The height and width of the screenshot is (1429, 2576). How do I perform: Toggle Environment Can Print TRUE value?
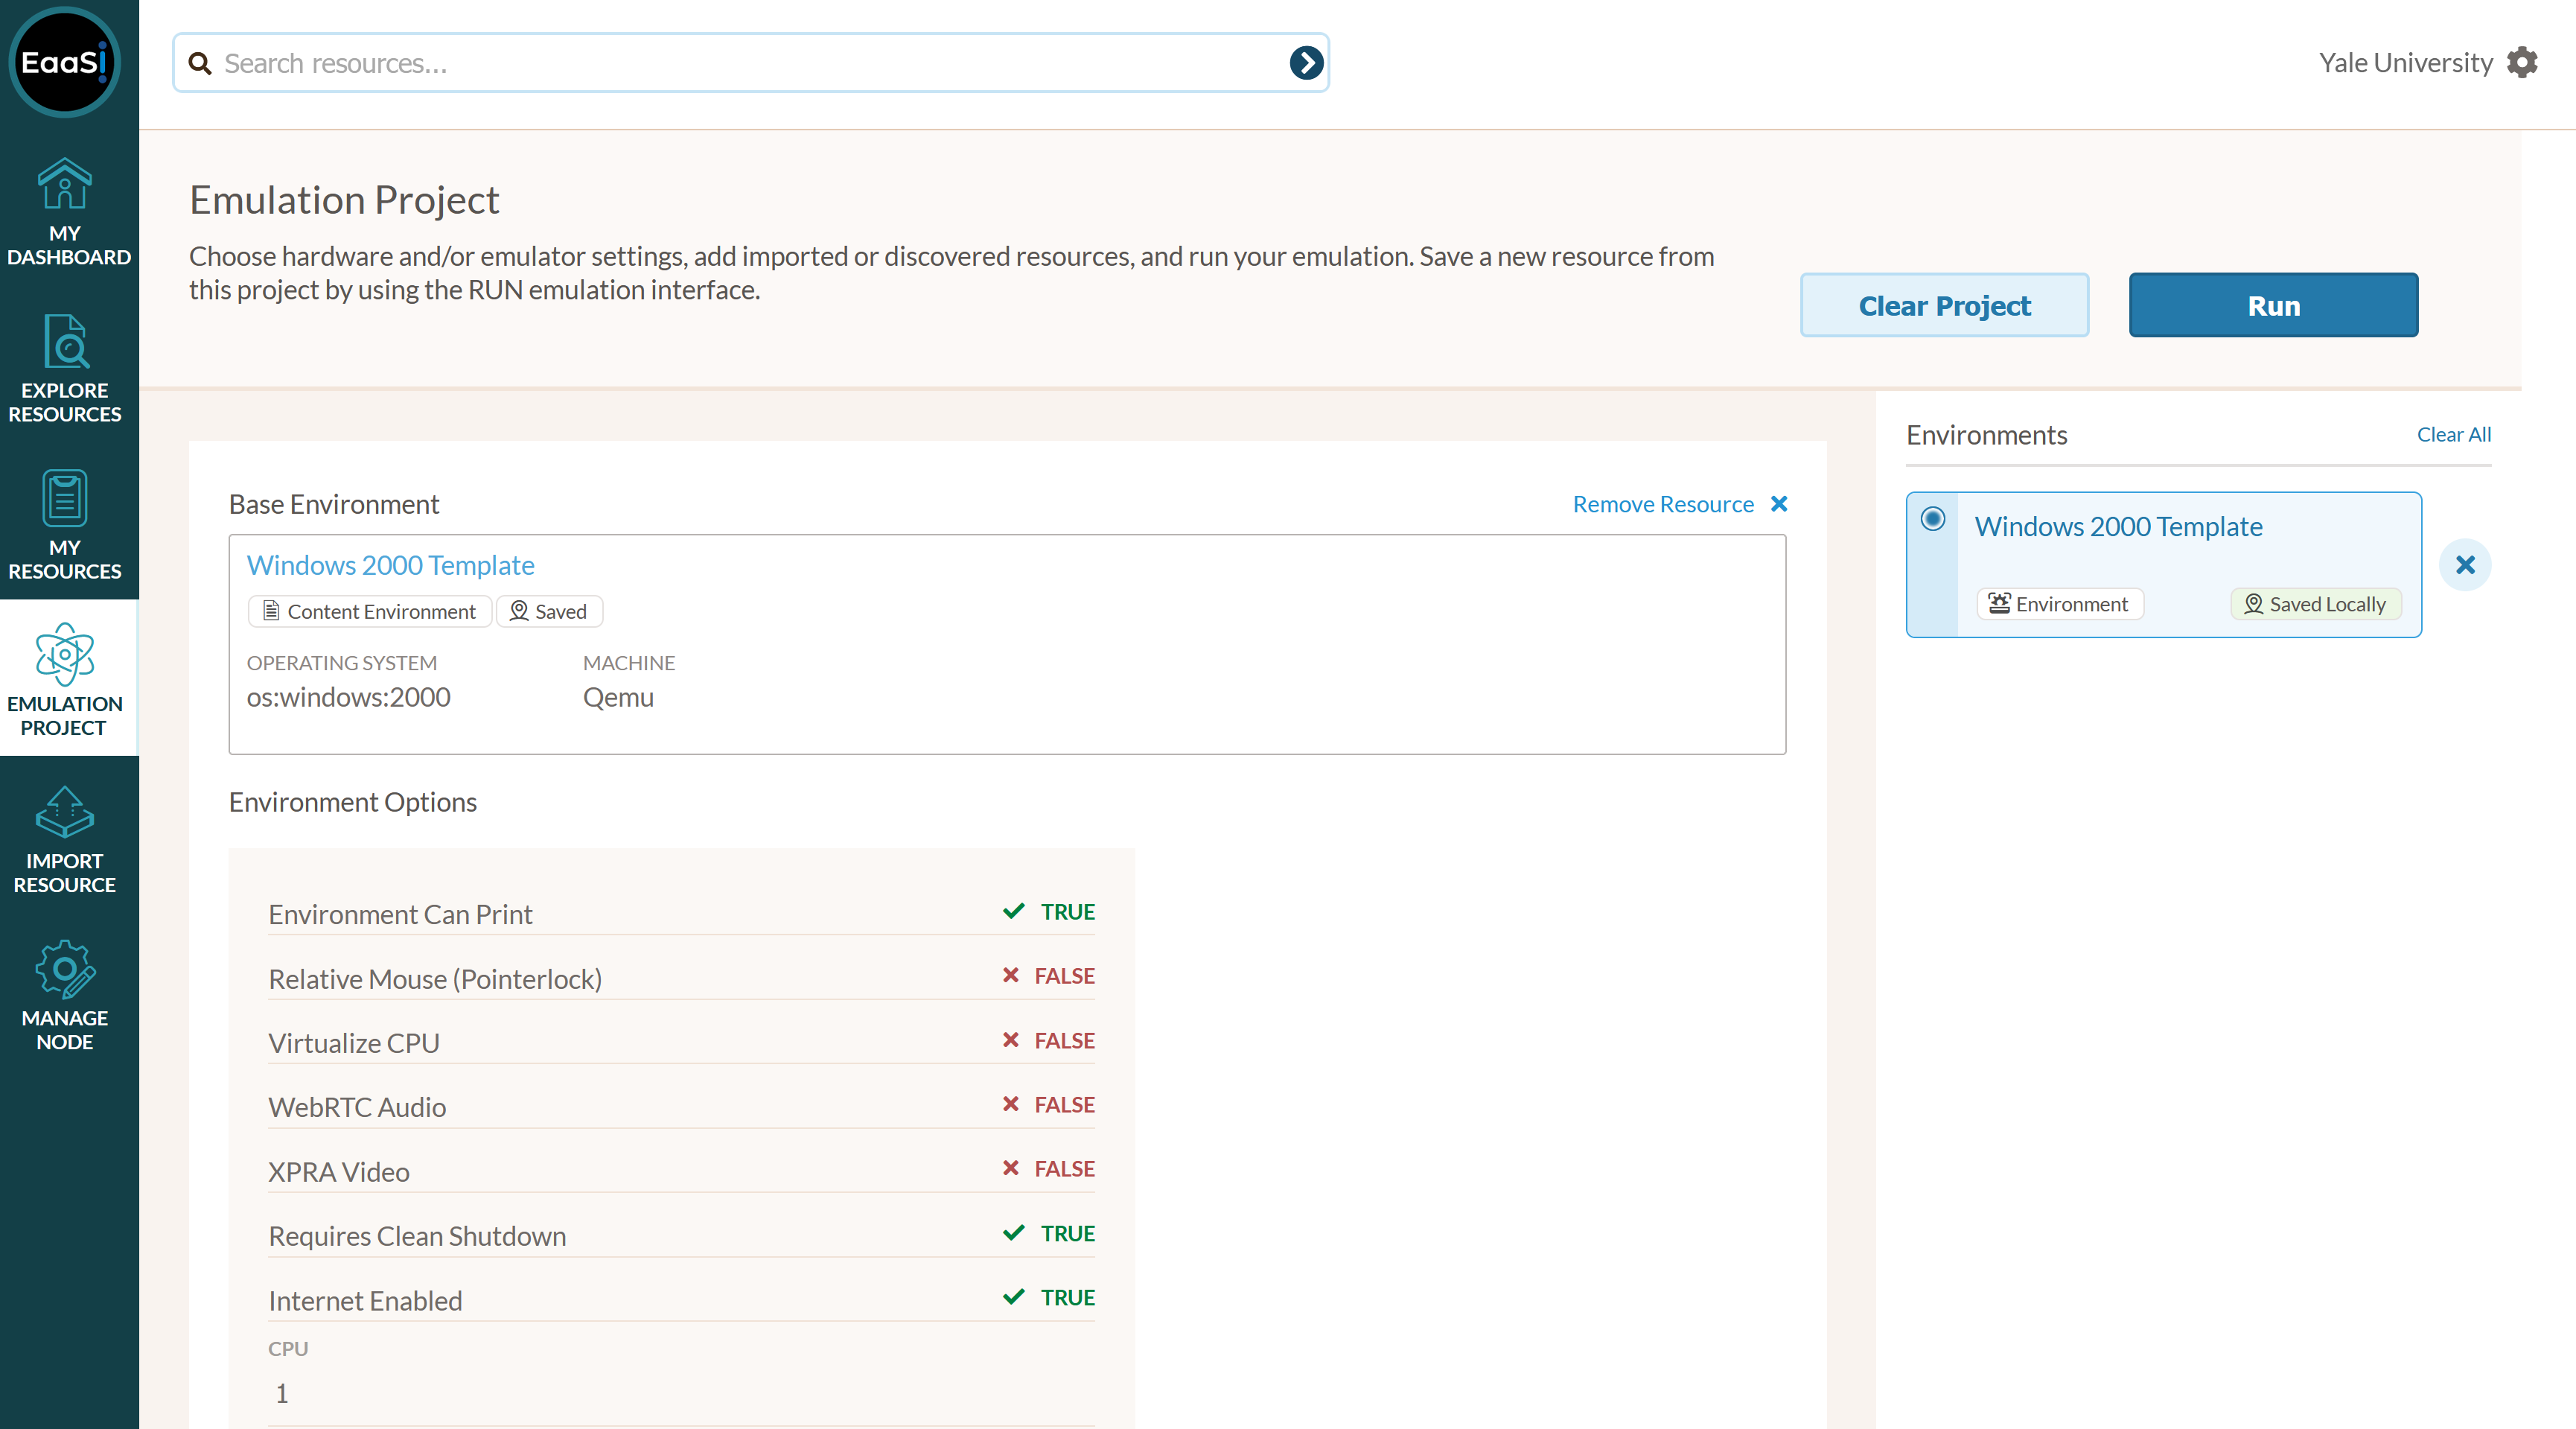(1049, 911)
